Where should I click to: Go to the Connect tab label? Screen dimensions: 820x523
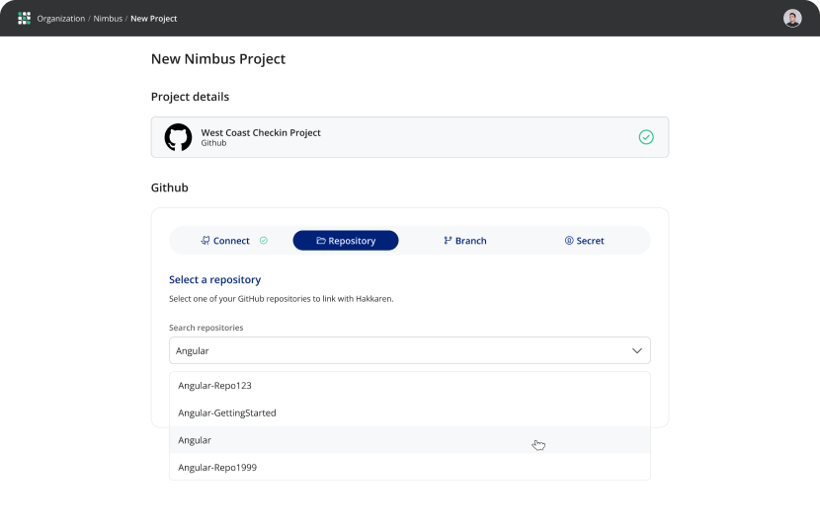click(231, 241)
